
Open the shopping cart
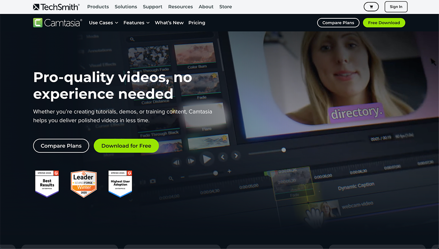tap(371, 7)
